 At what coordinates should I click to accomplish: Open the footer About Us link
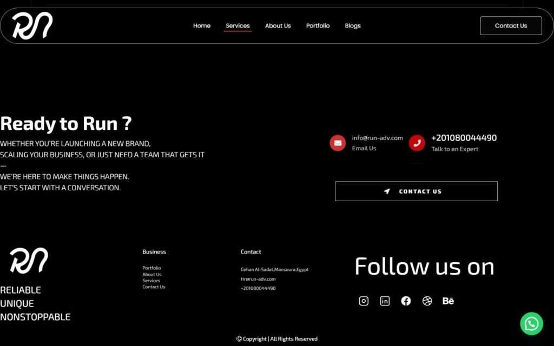[152, 274]
